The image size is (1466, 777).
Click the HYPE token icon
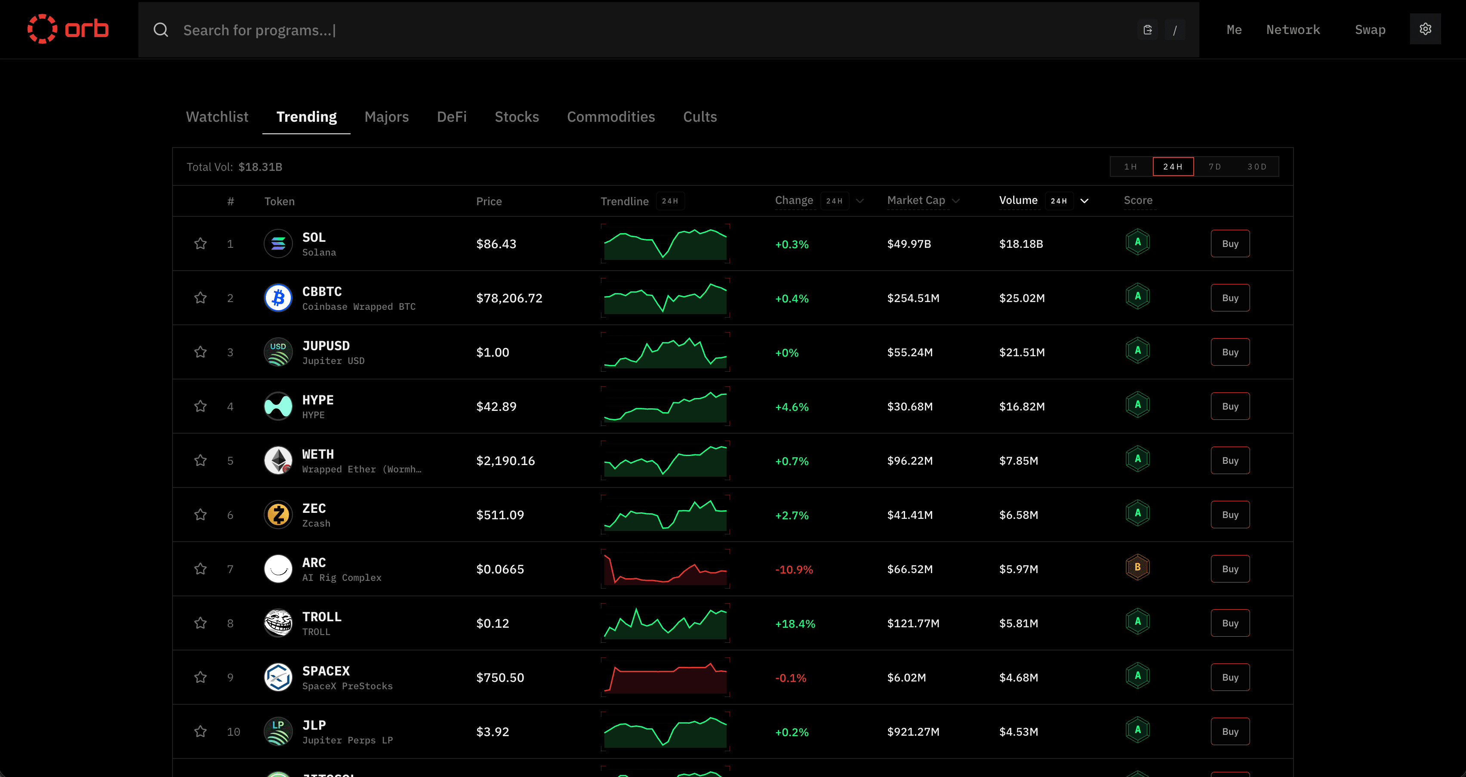pos(278,407)
